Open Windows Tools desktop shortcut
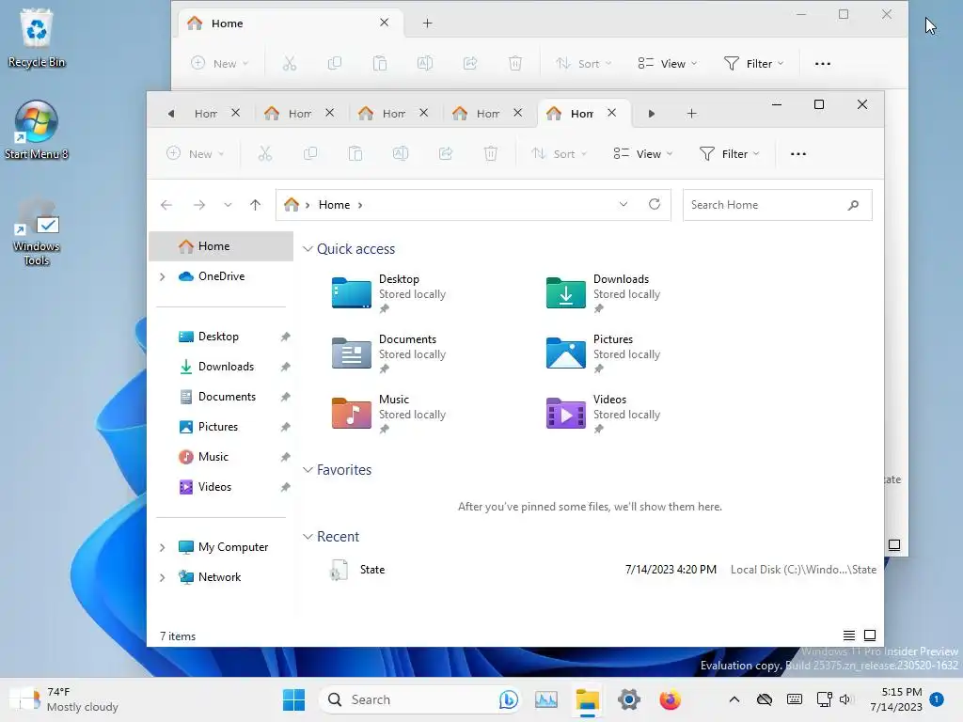Viewport: 963px width, 722px height. 37,232
